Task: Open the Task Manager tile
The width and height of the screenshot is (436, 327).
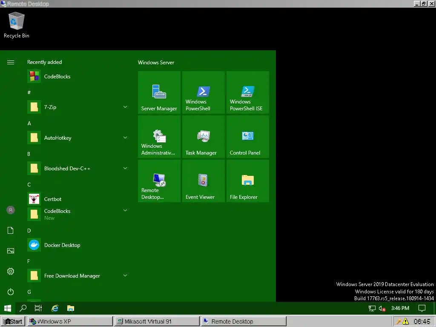Action: (203, 137)
